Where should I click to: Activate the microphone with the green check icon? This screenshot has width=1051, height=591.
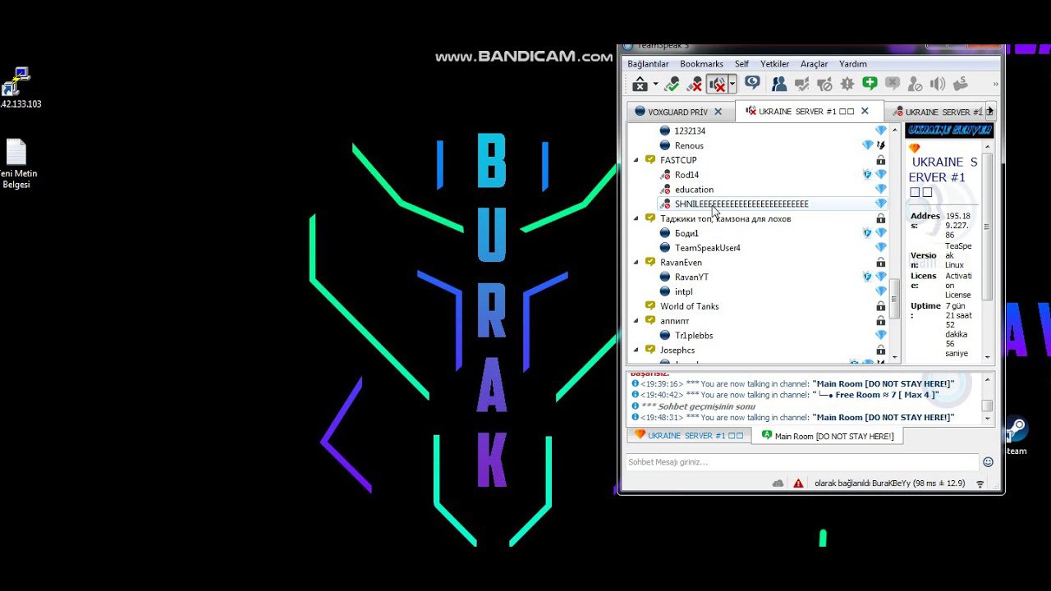click(672, 85)
